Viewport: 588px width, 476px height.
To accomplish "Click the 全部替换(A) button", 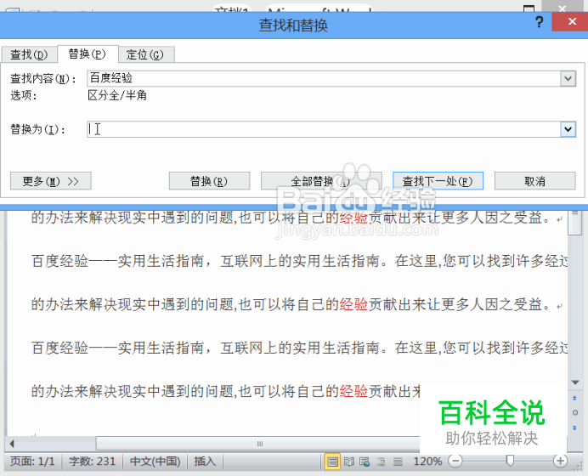I will pos(321,181).
